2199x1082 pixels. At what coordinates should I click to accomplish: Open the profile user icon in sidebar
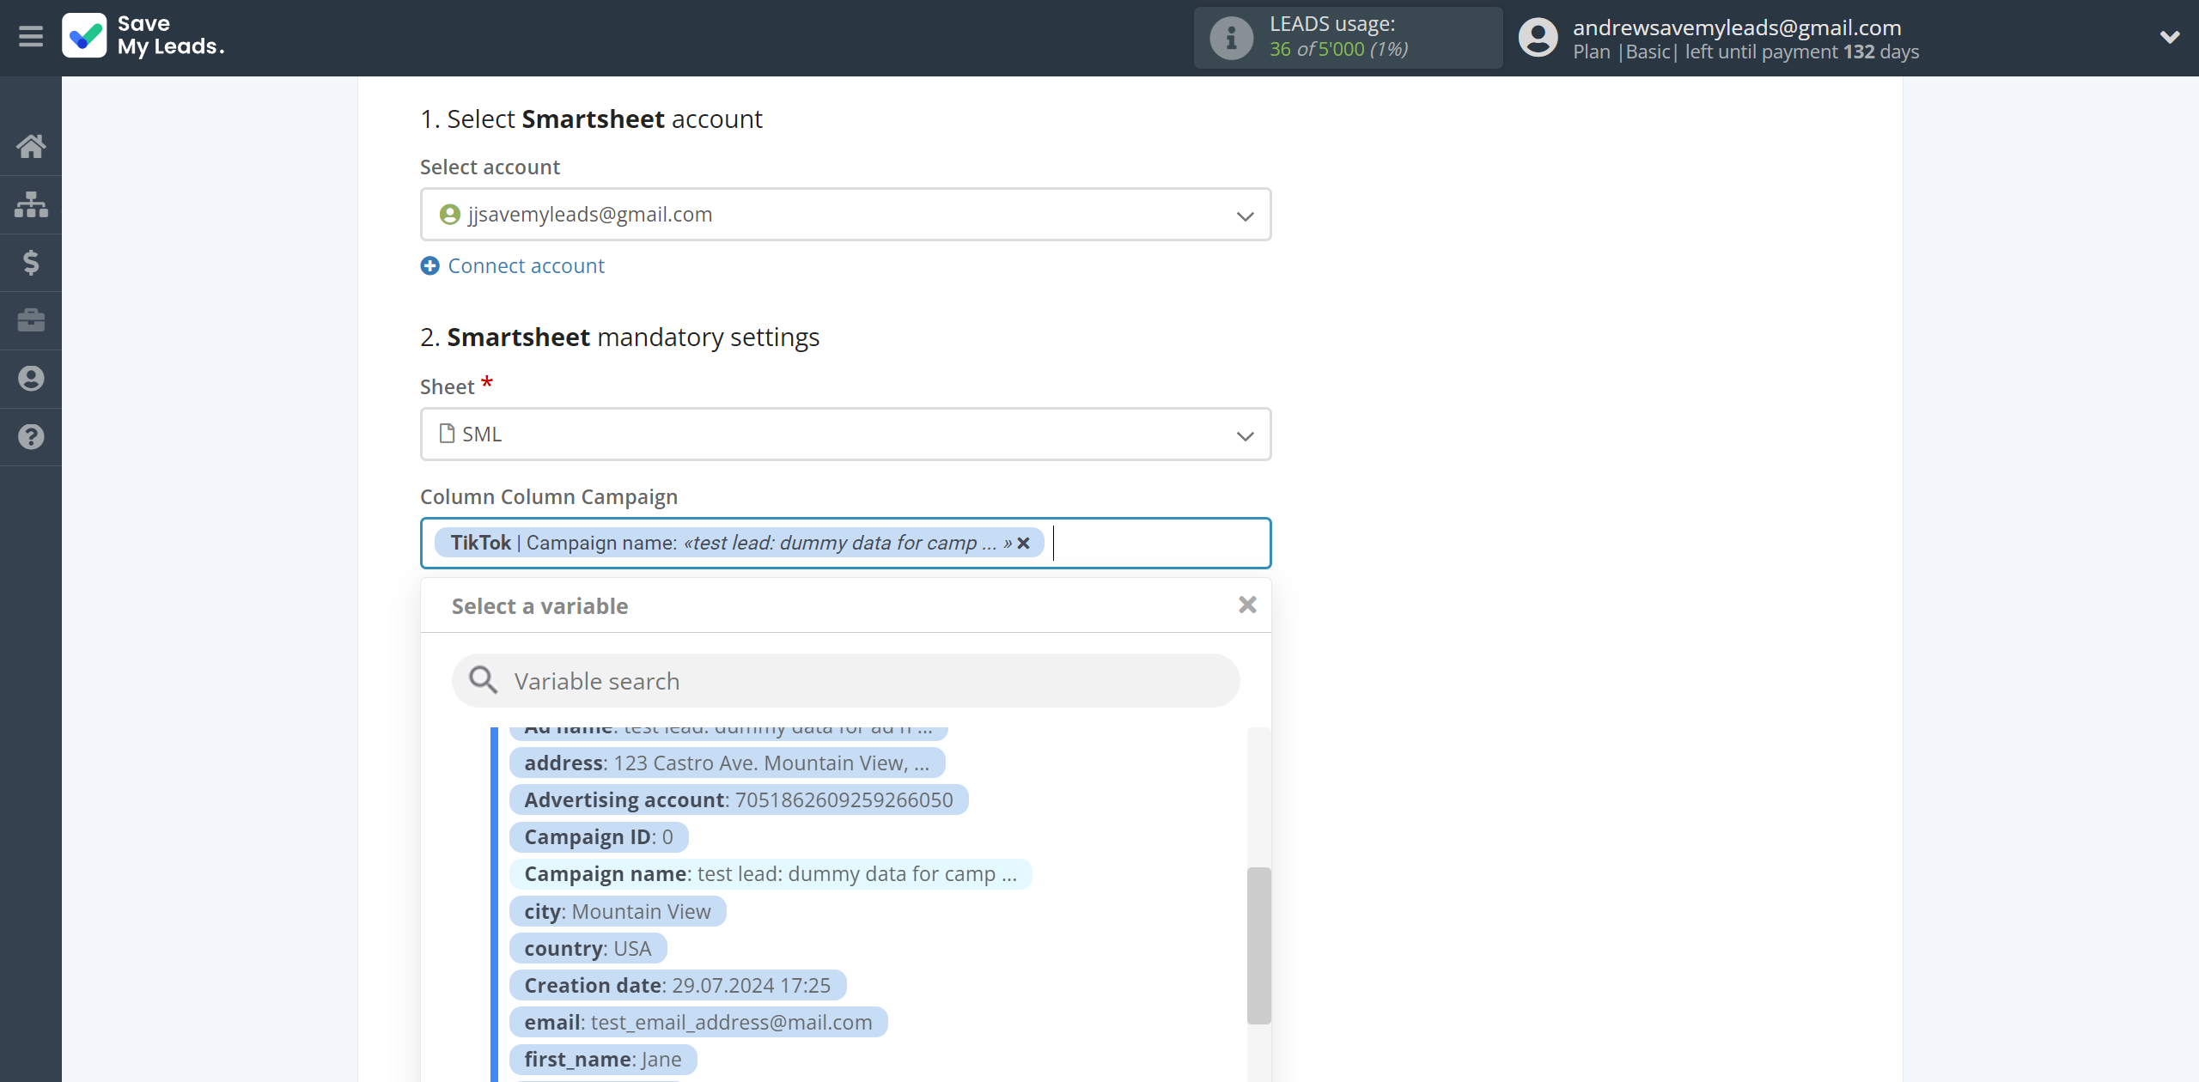[31, 379]
